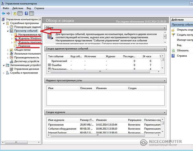Click the Управление дисками icon

12,69
